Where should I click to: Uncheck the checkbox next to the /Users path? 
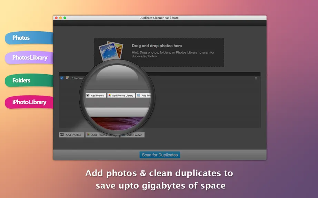pos(62,78)
